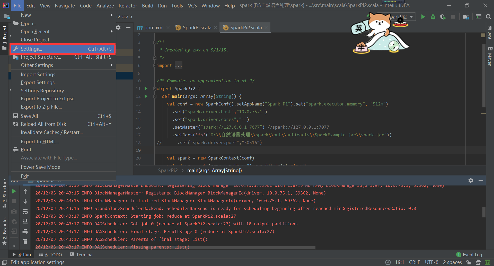
Task: Click CRLF line separator selector
Action: [x=414, y=262]
